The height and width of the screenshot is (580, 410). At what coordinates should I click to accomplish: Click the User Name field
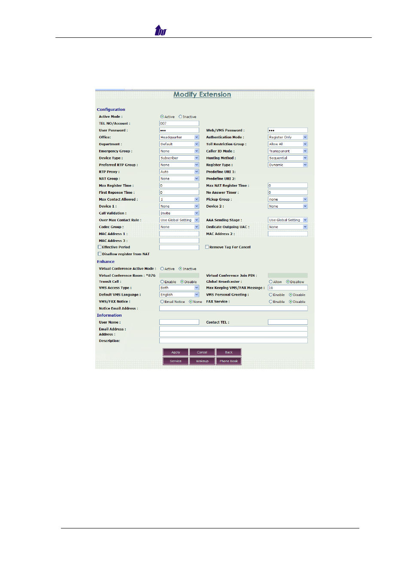click(x=179, y=322)
